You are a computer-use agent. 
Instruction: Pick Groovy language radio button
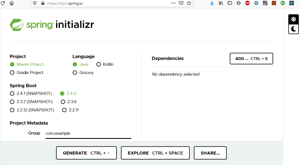[x=75, y=73]
